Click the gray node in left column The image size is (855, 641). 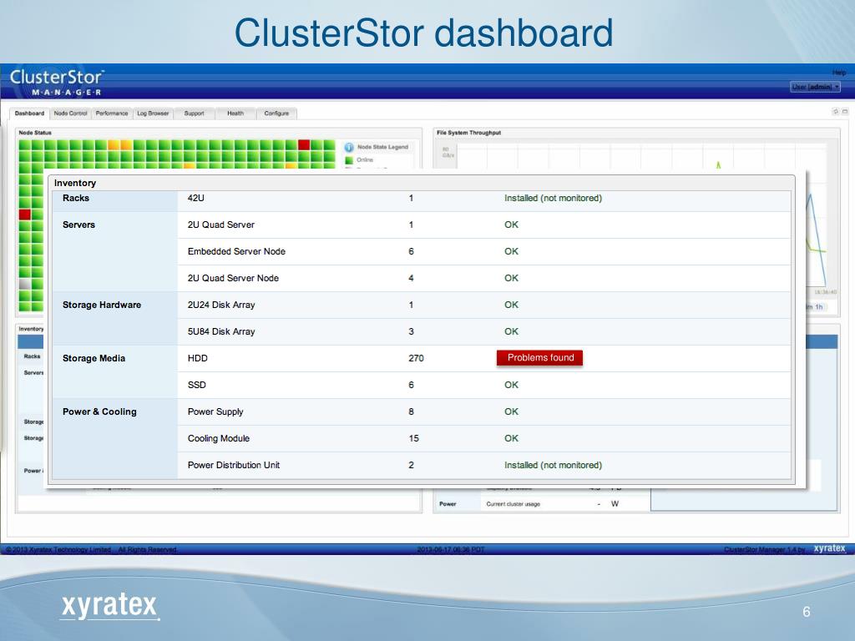pos(24,284)
